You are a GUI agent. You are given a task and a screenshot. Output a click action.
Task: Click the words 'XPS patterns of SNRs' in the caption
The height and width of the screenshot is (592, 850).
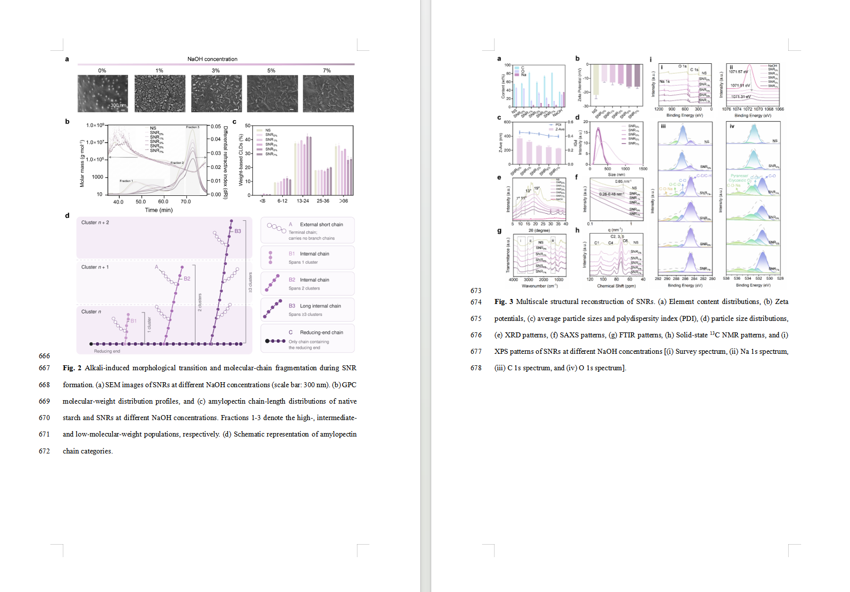(527, 351)
